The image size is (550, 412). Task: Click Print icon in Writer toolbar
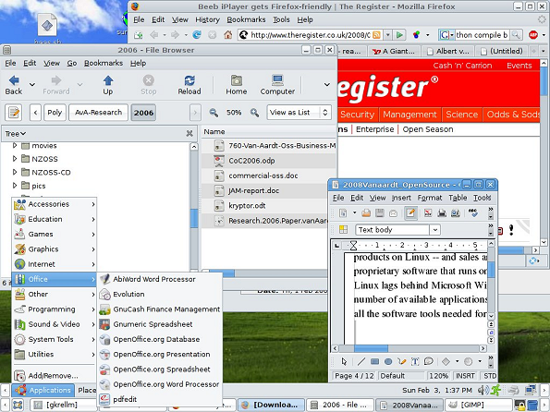coord(442,212)
